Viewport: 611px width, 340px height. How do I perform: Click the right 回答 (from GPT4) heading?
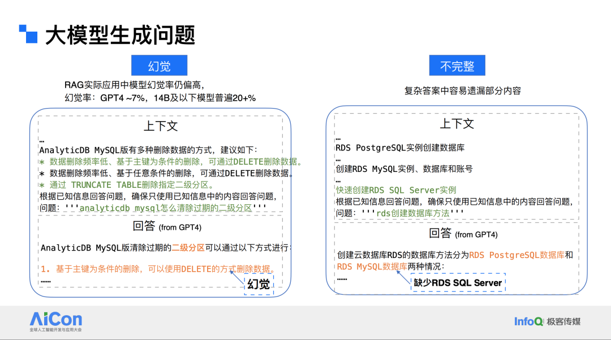click(463, 233)
